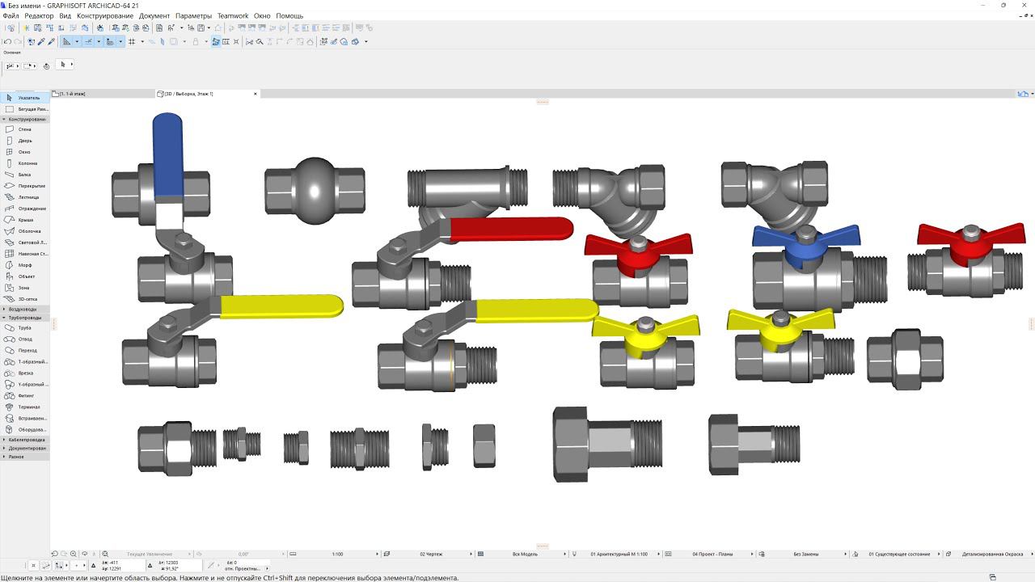This screenshot has height=582, width=1035.
Task: Open the Помощь menu
Action: [289, 16]
